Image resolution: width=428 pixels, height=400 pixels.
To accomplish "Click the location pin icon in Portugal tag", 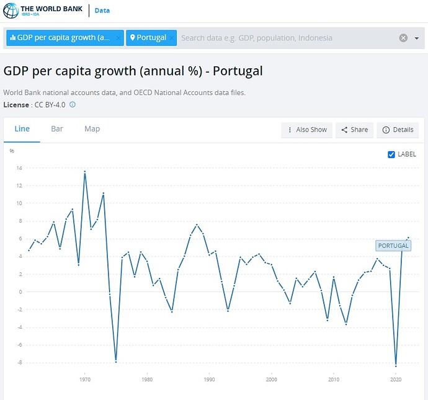I will pos(132,38).
